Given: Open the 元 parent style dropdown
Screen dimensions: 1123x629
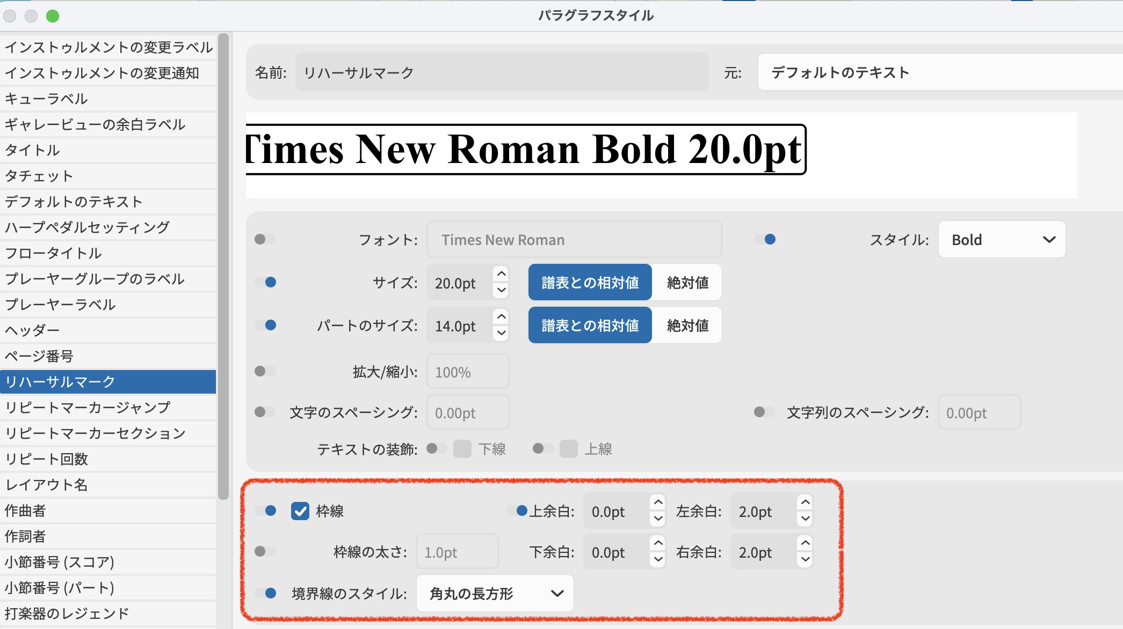Looking at the screenshot, I should click(940, 72).
